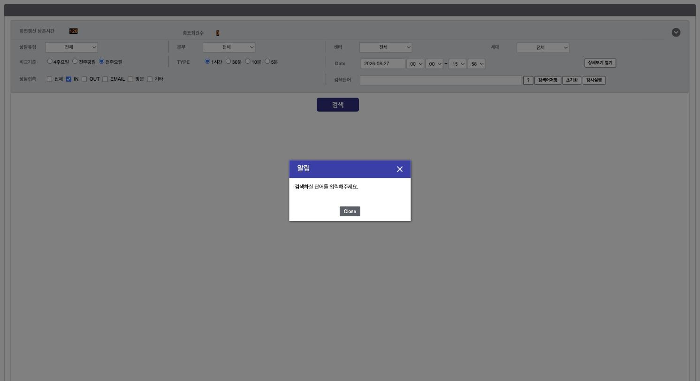Click the Close button in the alert
The width and height of the screenshot is (700, 381).
tap(350, 211)
